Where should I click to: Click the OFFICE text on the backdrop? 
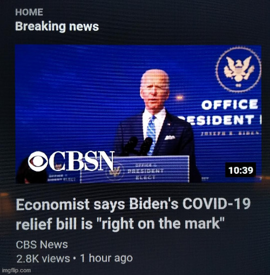pyautogui.click(x=230, y=104)
